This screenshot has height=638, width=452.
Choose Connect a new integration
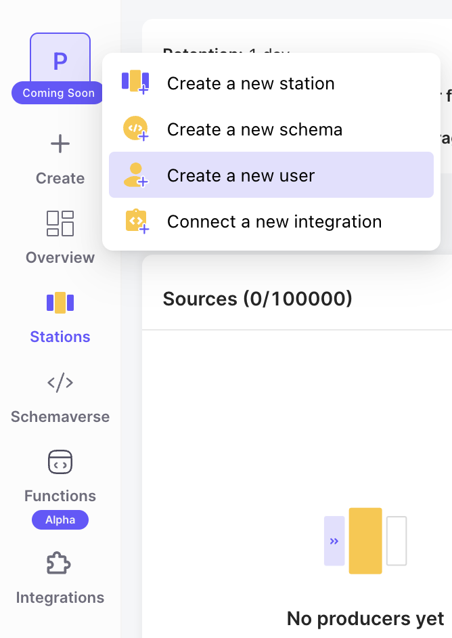click(x=271, y=221)
